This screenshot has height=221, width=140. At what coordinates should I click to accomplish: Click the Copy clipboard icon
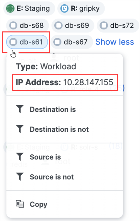coord(20,204)
